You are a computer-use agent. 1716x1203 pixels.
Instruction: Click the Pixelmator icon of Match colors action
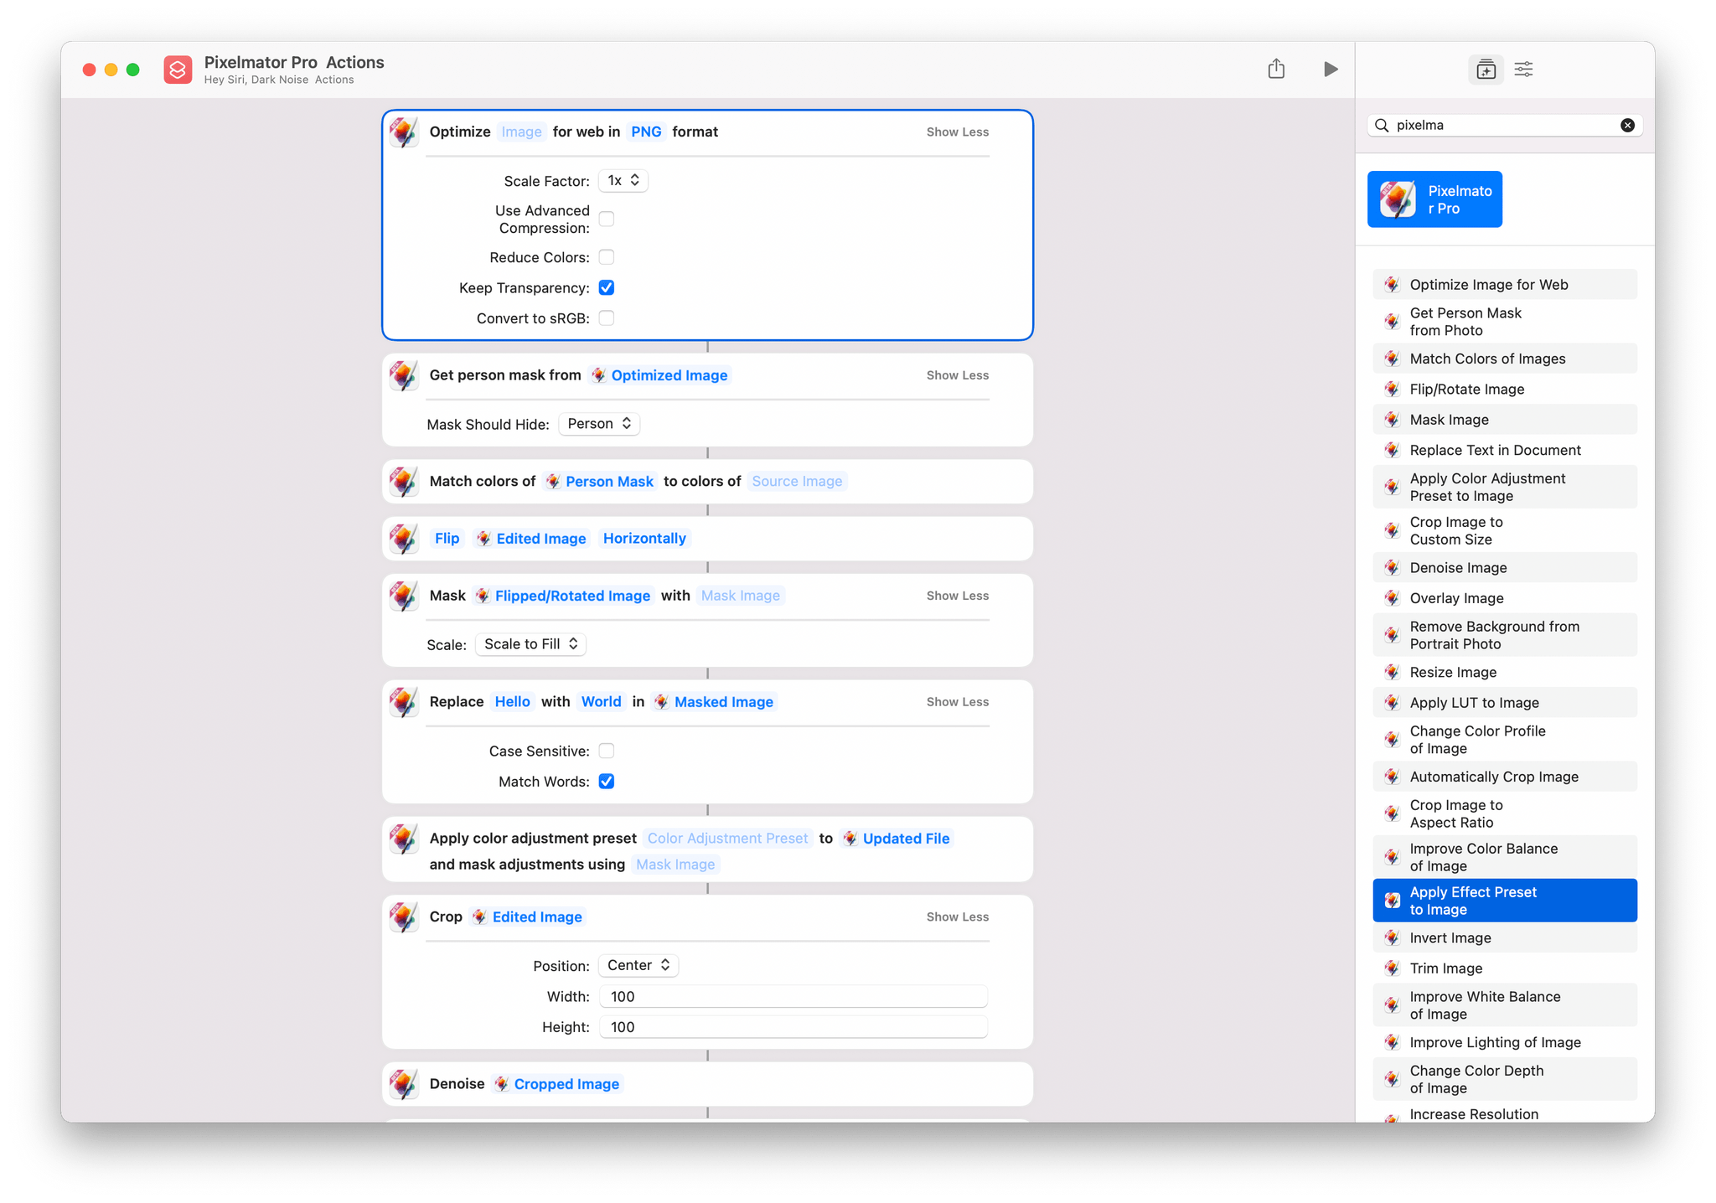click(x=404, y=482)
